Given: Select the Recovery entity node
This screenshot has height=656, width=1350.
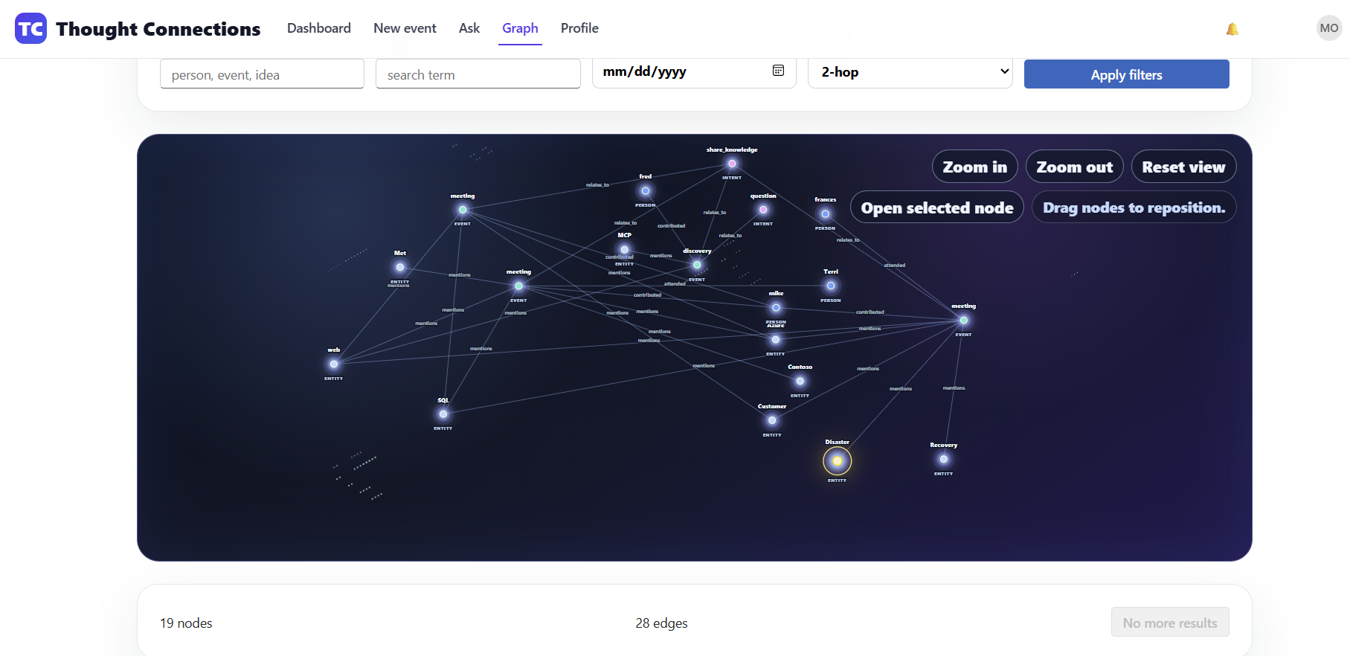Looking at the screenshot, I should (943, 459).
